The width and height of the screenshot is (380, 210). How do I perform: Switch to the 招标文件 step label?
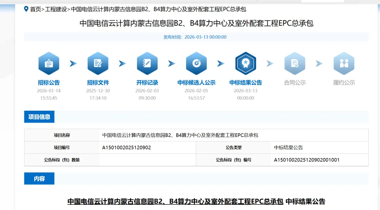tap(98, 82)
